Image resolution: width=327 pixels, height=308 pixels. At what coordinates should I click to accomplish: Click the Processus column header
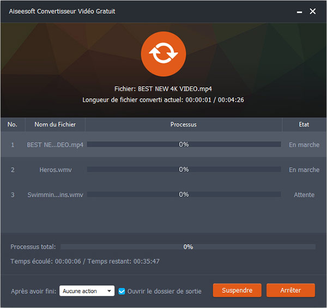click(184, 124)
